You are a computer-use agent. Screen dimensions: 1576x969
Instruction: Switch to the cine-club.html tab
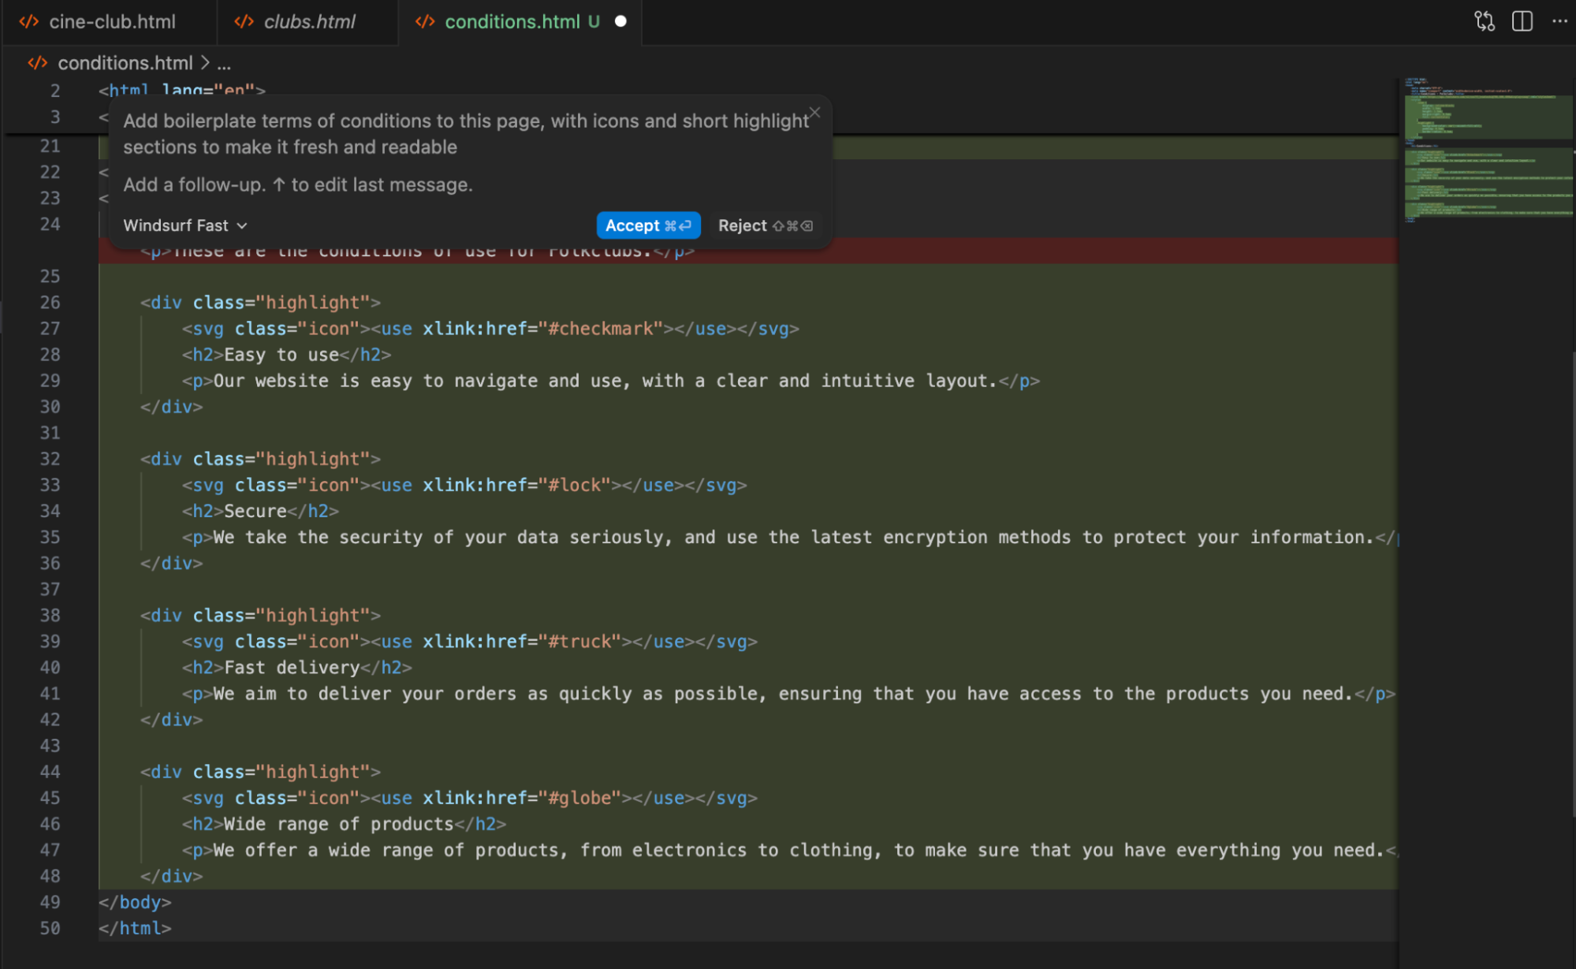pos(109,22)
